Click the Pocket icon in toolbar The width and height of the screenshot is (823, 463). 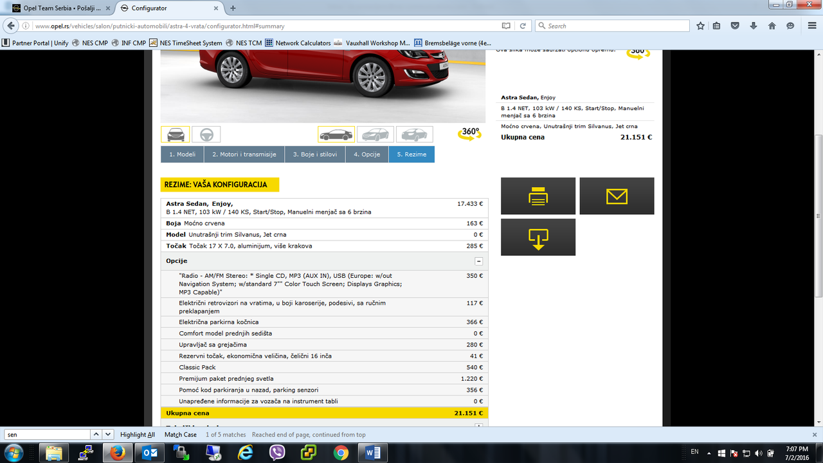point(735,26)
